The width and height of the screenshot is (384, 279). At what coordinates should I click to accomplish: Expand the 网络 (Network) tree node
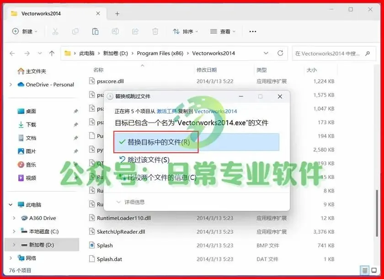[11, 258]
